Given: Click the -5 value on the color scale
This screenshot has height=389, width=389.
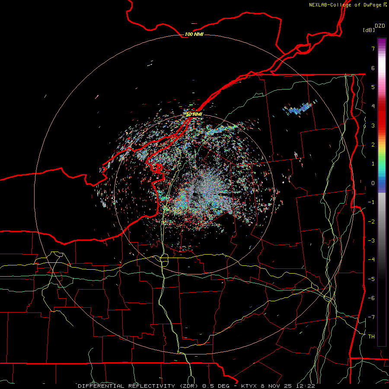Looking at the screenshot, I should (x=371, y=279).
